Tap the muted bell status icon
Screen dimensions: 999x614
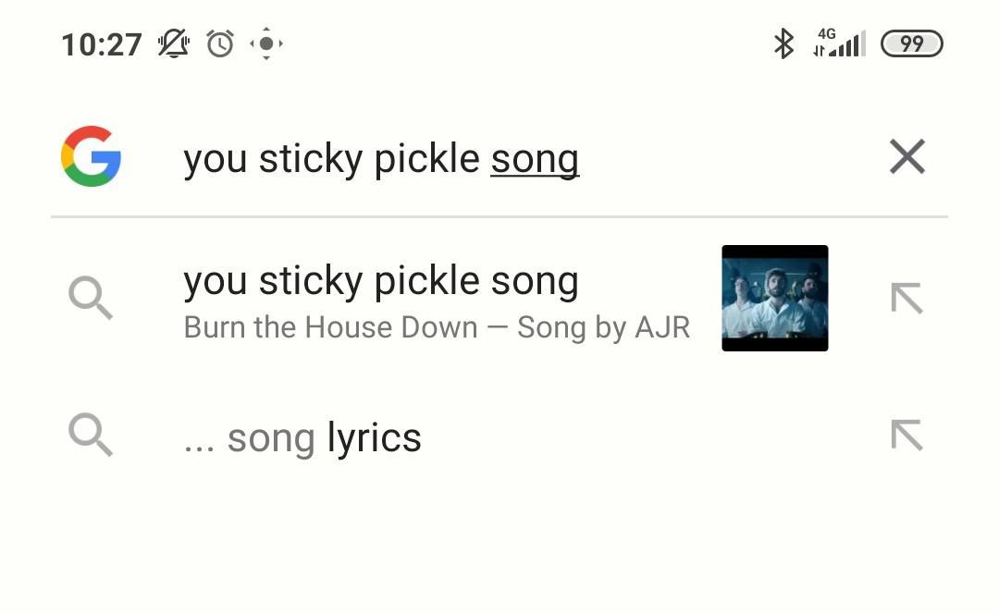[x=173, y=43]
